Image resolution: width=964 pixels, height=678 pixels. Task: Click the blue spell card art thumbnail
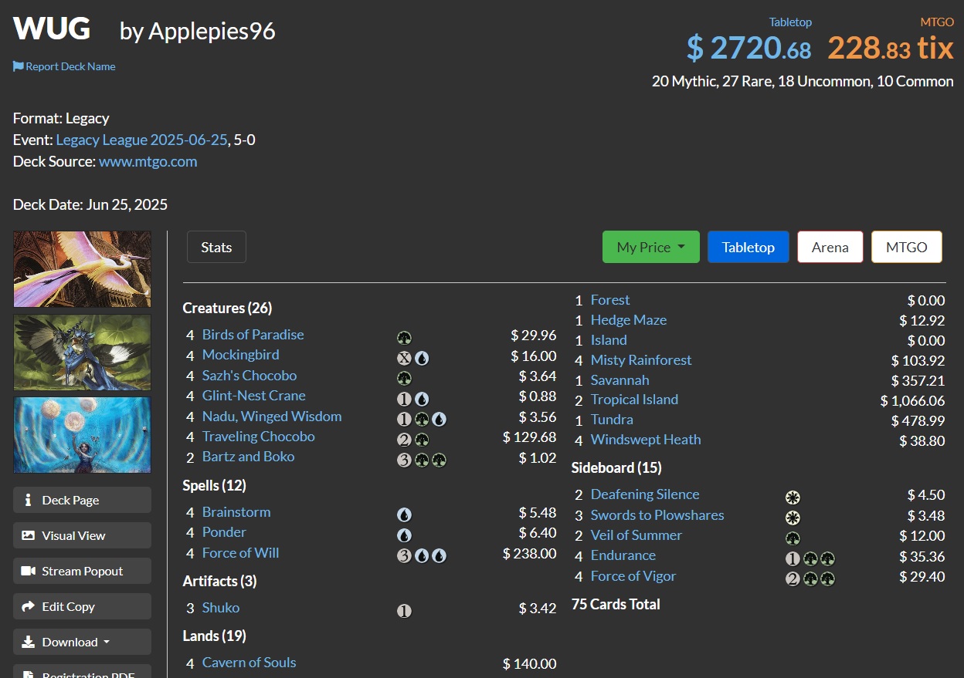(x=82, y=434)
